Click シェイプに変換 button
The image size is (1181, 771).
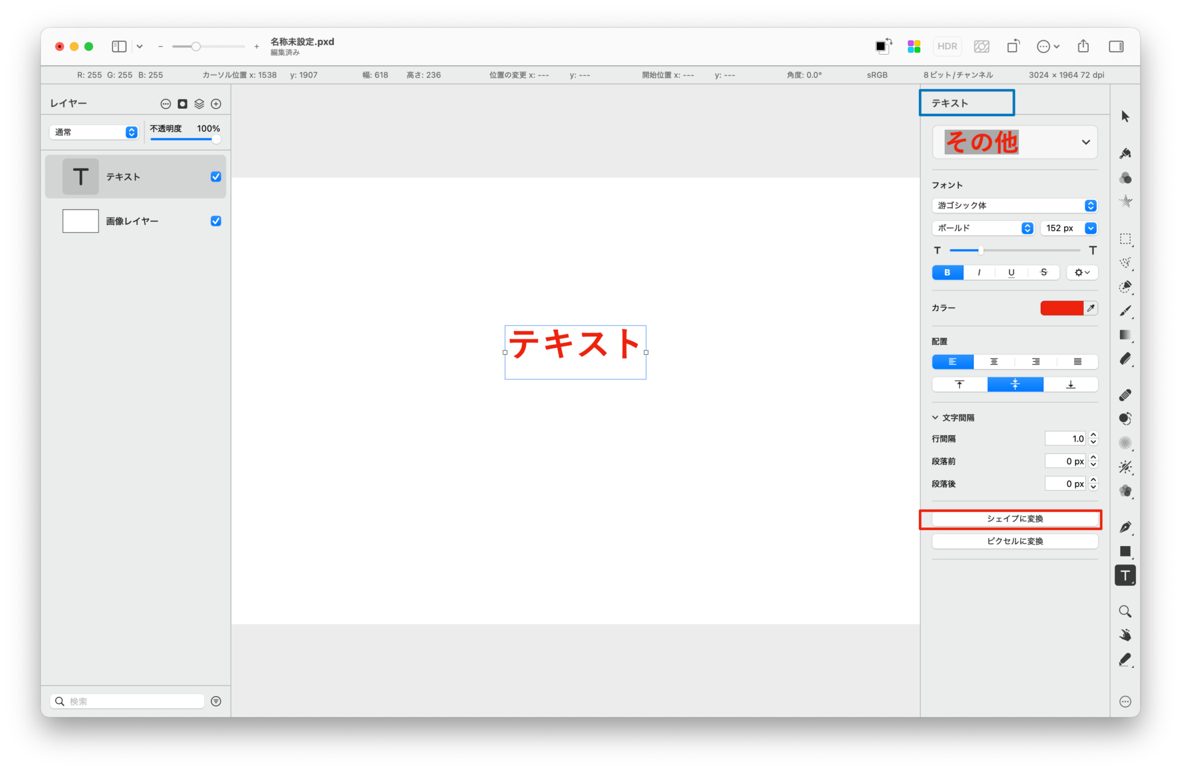[x=1014, y=519]
